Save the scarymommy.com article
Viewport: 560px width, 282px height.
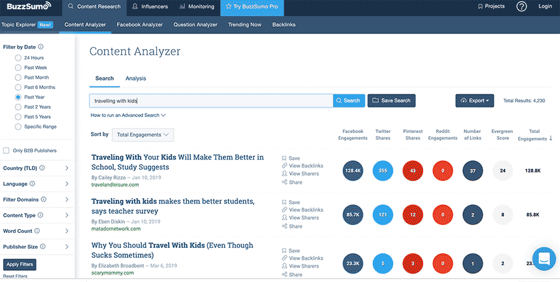291,250
